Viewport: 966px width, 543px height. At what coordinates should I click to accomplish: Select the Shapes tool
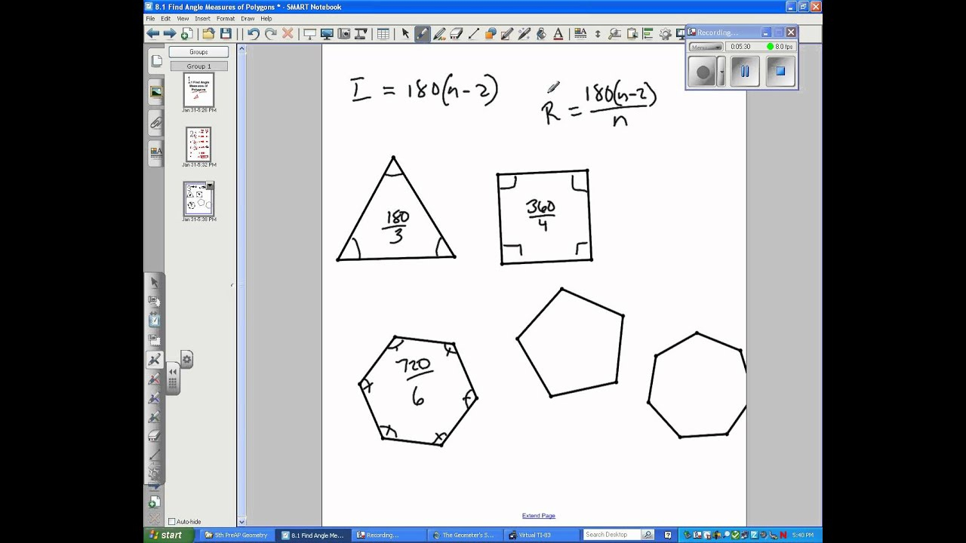coord(491,34)
